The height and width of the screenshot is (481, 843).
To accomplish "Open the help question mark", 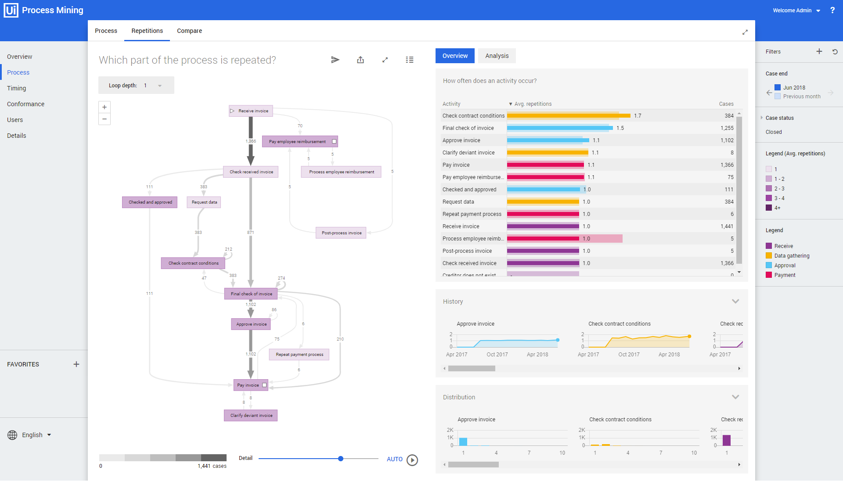I will 832,10.
